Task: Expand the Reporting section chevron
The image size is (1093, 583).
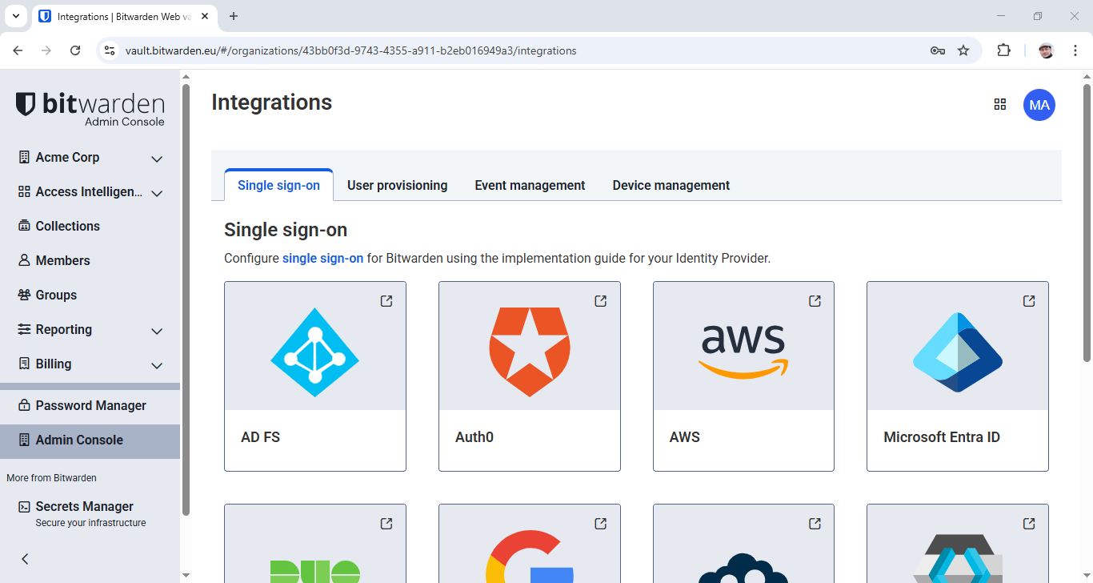Action: click(x=157, y=331)
